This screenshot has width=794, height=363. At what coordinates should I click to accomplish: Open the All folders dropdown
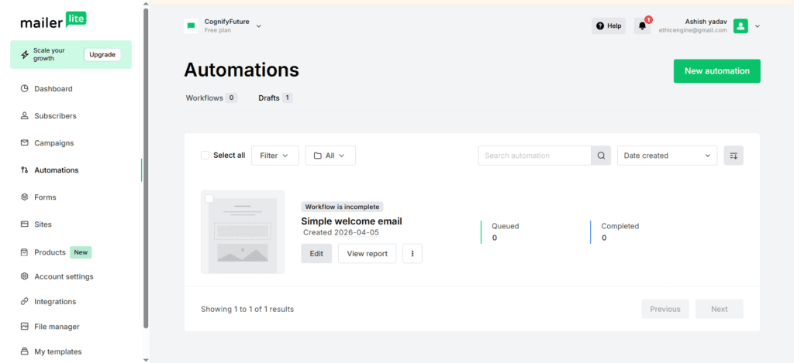pyautogui.click(x=330, y=156)
